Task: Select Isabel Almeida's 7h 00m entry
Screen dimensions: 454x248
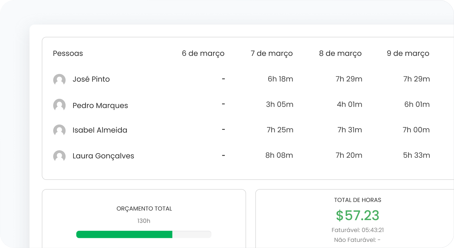Action: (416, 130)
